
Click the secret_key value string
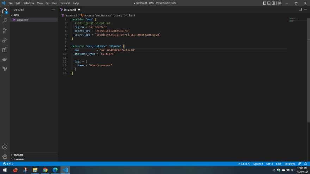127,35
